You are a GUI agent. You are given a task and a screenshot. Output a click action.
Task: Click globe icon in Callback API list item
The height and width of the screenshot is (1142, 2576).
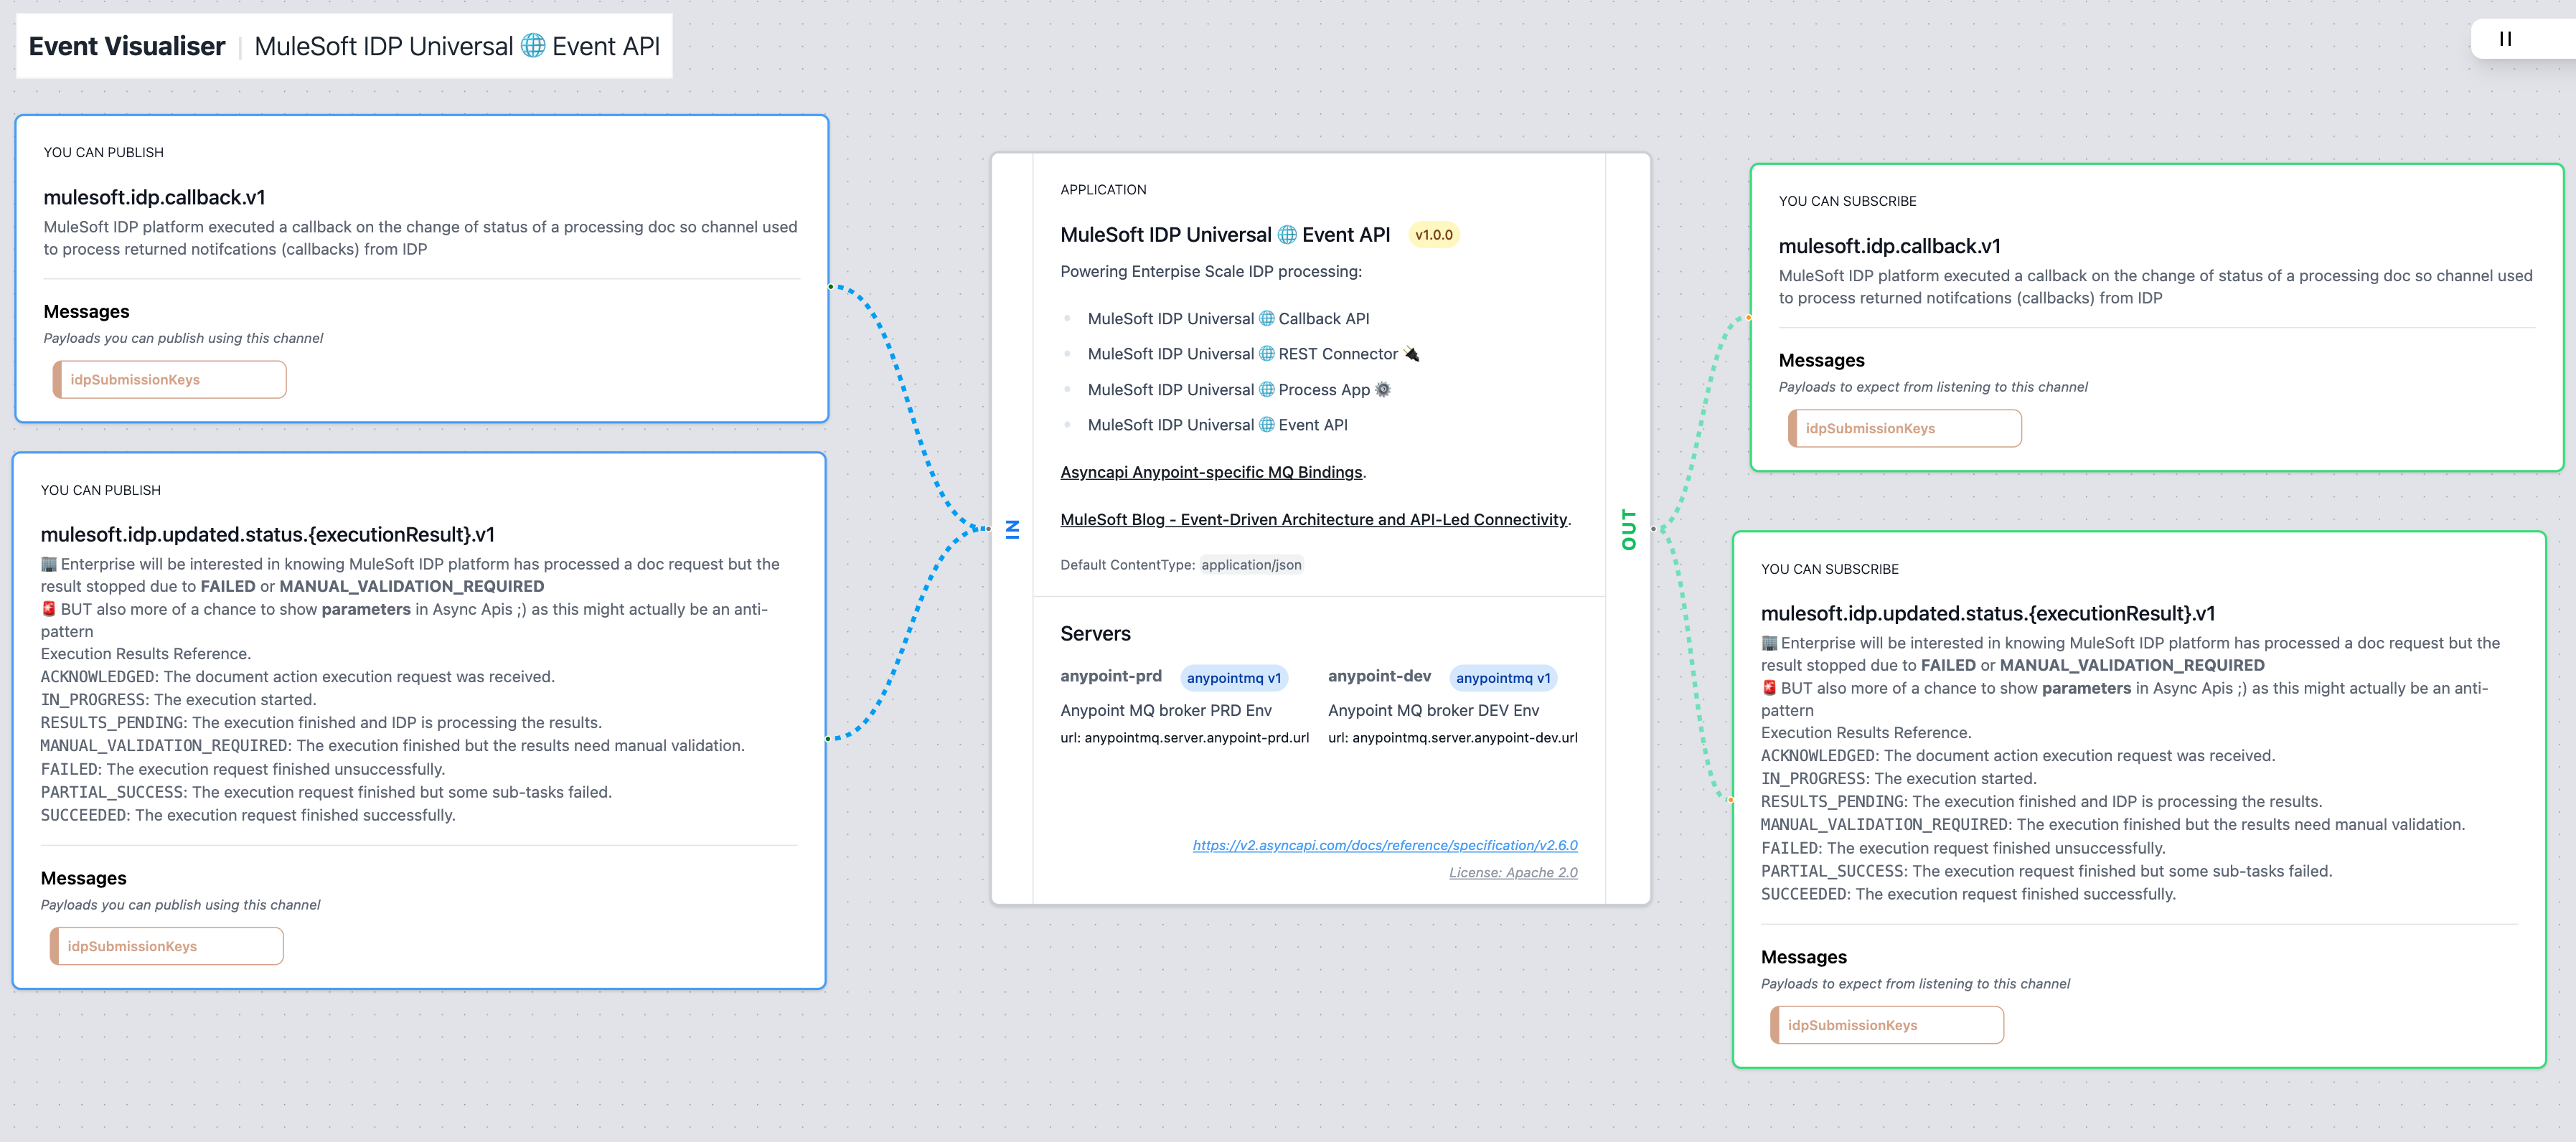click(1266, 318)
